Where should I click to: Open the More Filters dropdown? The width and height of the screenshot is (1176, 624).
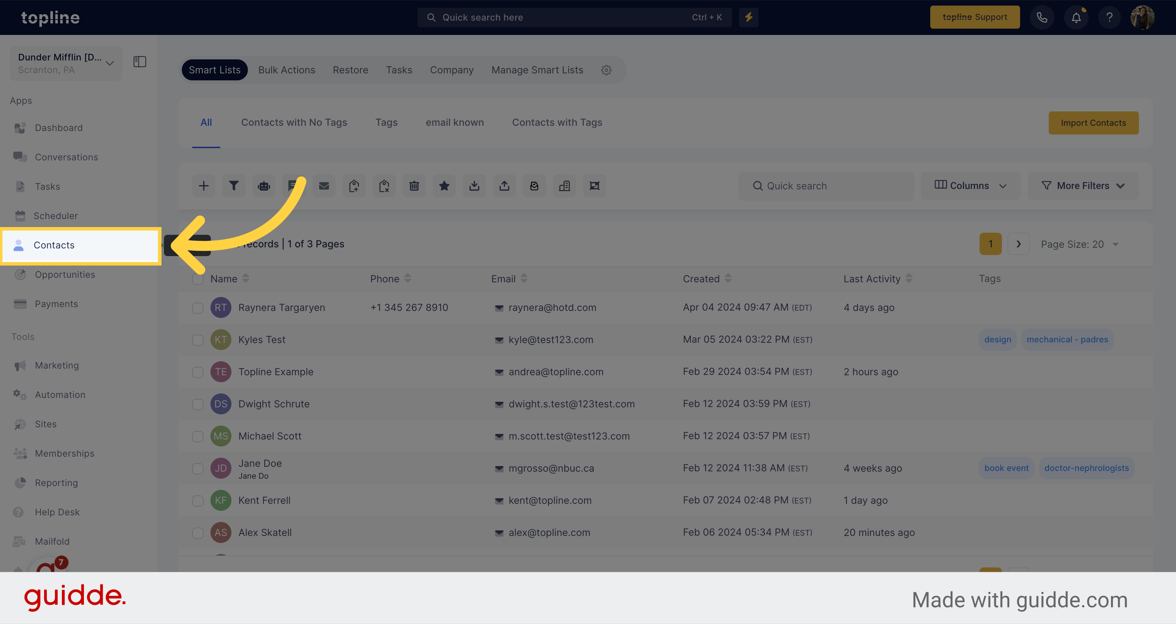point(1083,186)
